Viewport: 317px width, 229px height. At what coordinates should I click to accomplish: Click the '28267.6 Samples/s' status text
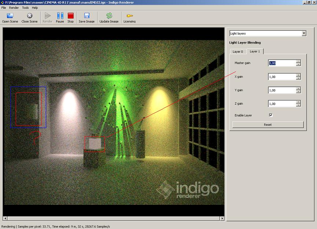(x=98, y=226)
